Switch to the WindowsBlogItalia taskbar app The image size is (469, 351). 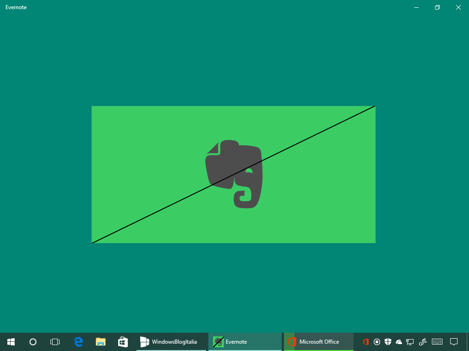(171, 342)
